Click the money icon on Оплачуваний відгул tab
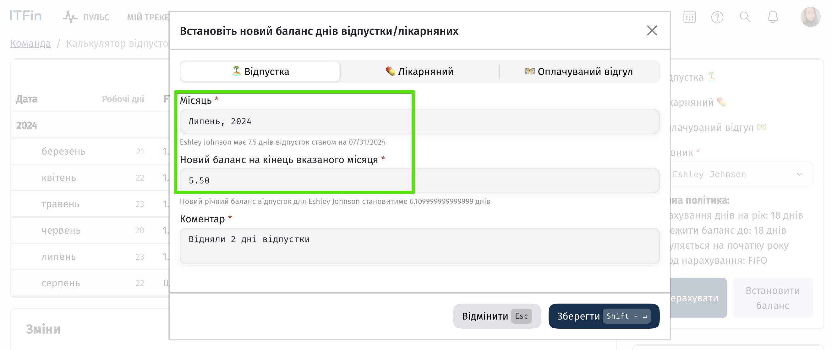This screenshot has width=832, height=350. coord(530,71)
